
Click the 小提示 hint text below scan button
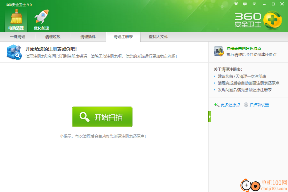pyautogui.click(x=103, y=136)
